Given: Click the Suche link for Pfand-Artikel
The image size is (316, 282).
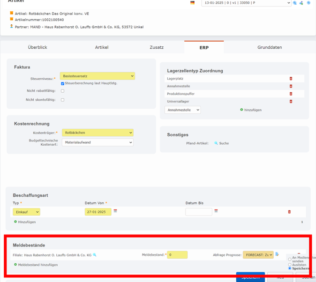Looking at the screenshot, I should tap(224, 143).
